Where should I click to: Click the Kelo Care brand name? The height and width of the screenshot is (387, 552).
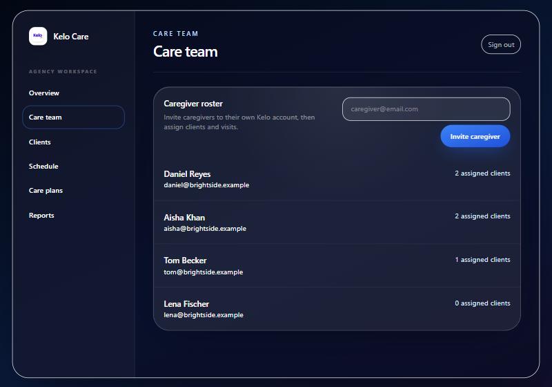71,37
